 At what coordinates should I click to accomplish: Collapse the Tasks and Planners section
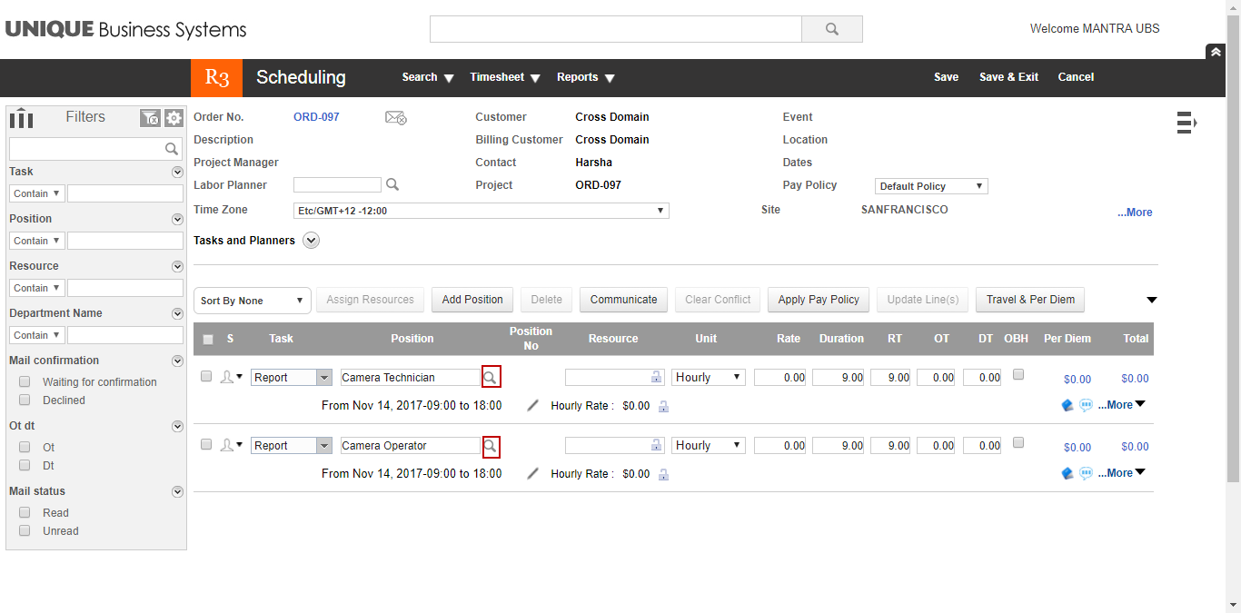click(311, 240)
